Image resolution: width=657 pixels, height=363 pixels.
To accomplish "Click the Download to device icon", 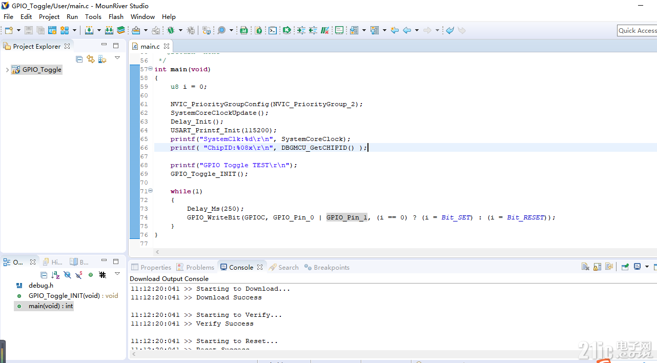I will click(136, 30).
